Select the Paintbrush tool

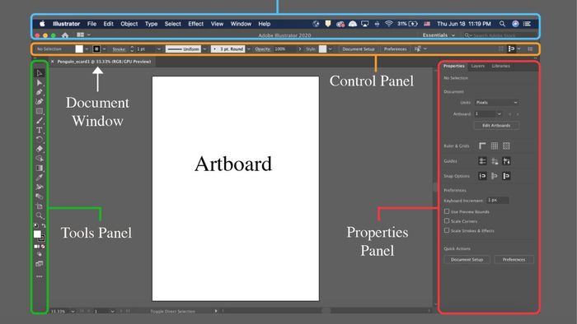(x=40, y=121)
